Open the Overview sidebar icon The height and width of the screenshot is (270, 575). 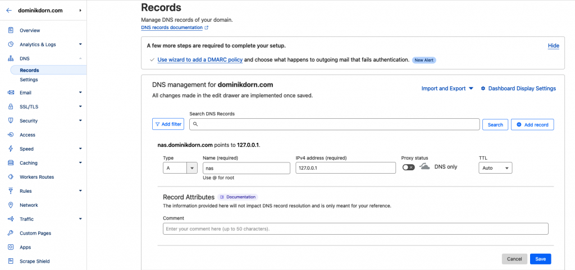pos(11,30)
